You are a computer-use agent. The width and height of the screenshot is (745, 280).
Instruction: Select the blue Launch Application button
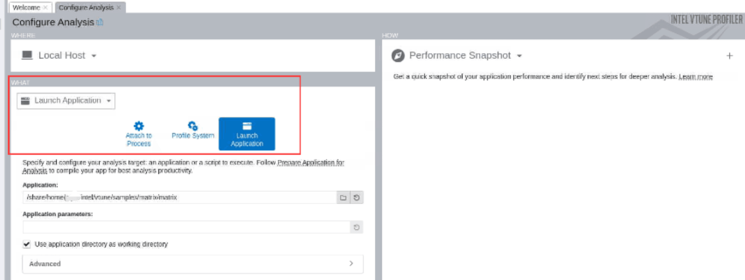pyautogui.click(x=247, y=134)
